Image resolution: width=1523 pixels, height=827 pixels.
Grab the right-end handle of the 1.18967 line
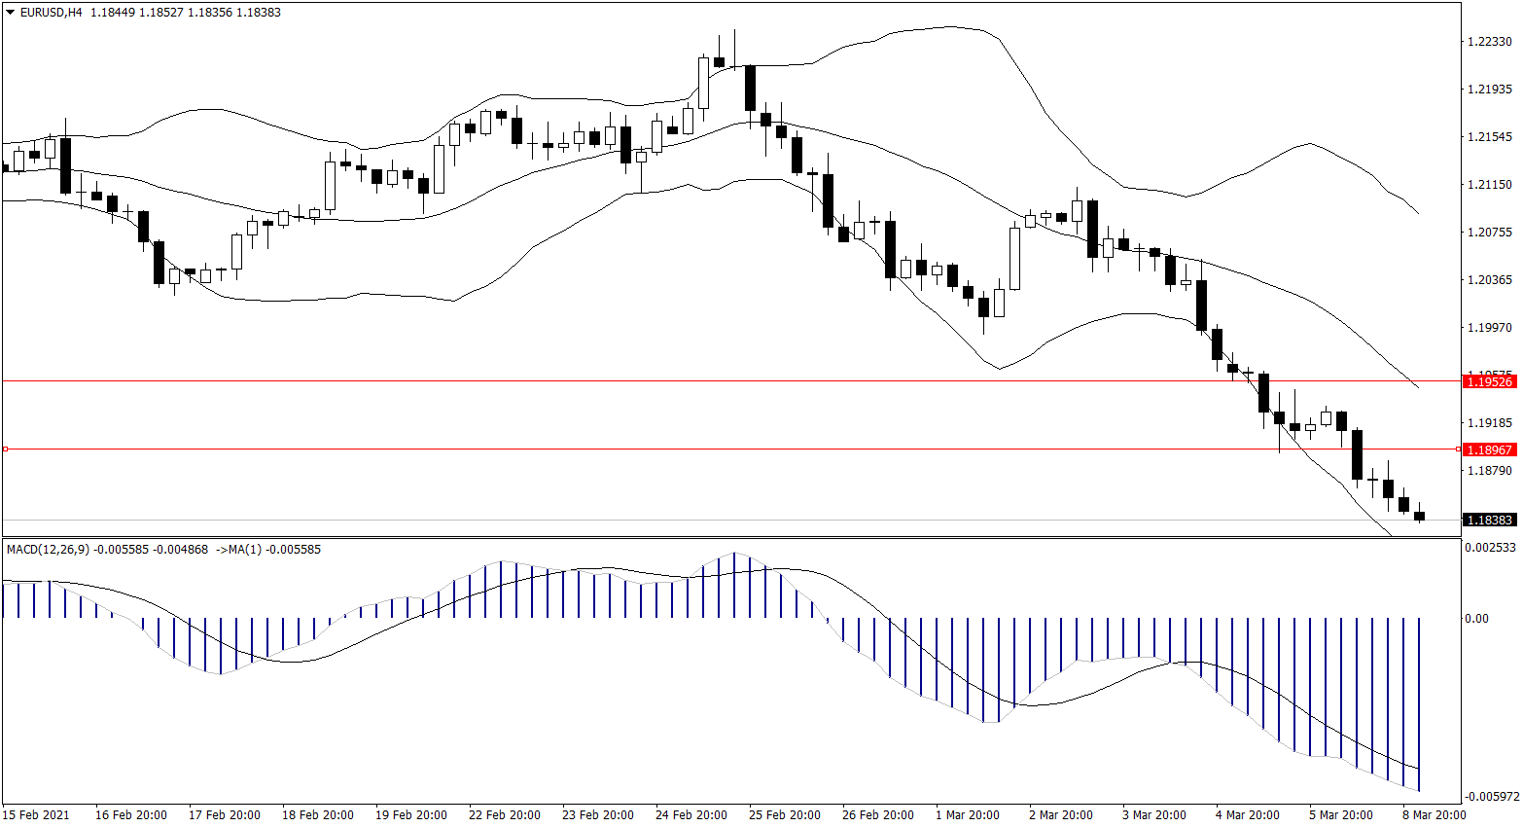(1458, 449)
